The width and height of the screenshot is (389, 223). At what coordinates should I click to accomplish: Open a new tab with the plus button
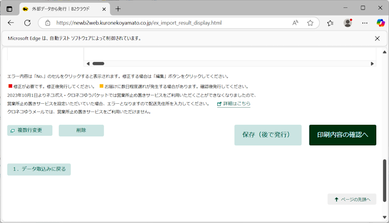(x=118, y=9)
